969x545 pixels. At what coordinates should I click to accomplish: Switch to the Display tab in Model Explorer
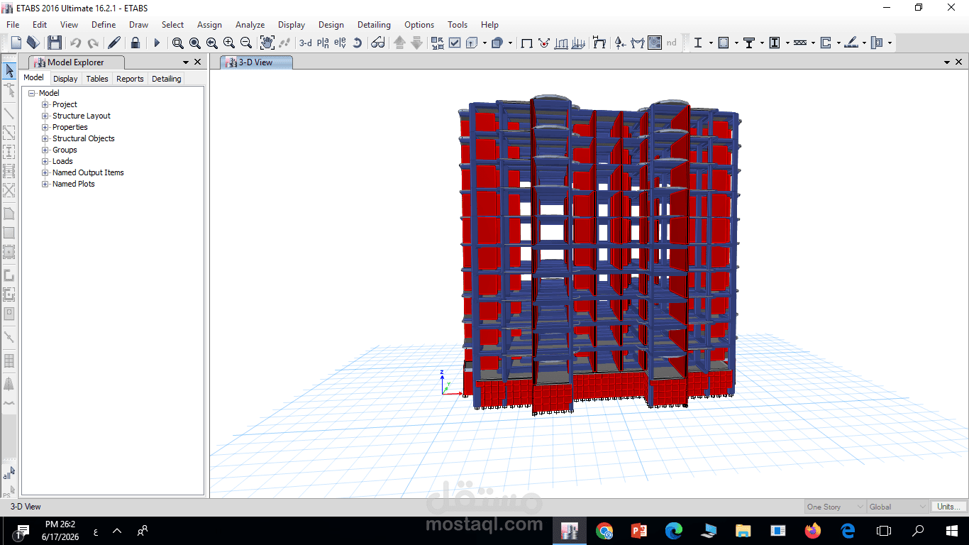(65, 79)
